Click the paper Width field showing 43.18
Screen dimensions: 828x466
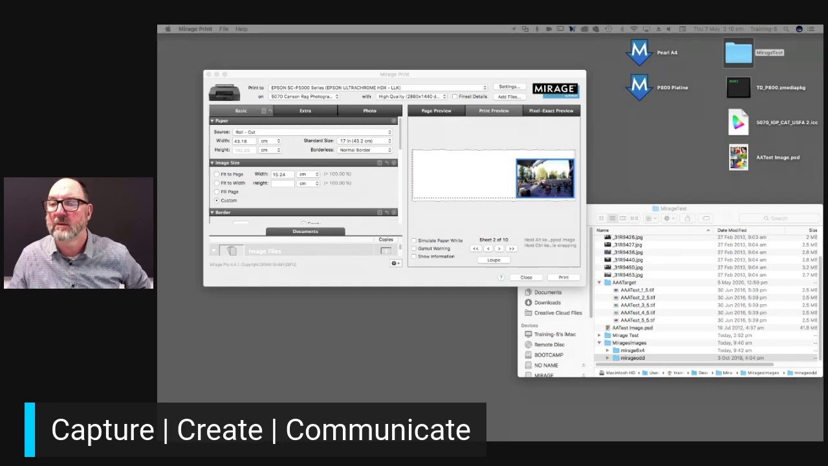pos(245,141)
